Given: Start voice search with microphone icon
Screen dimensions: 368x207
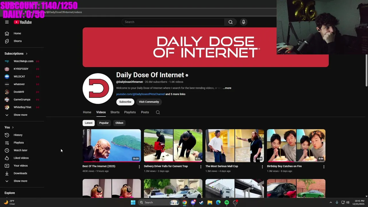Looking at the screenshot, I should [244, 22].
